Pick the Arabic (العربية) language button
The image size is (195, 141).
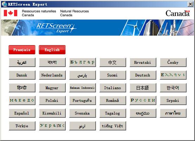coord(22,62)
